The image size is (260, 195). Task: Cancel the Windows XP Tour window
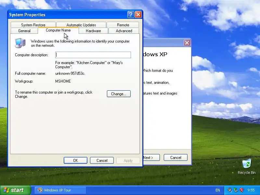click(x=175, y=158)
